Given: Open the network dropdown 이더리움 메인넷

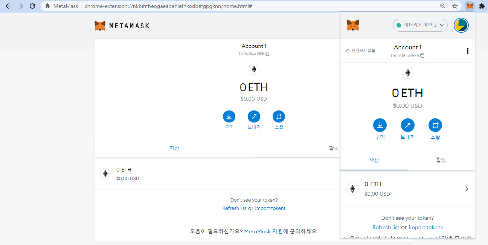Looking at the screenshot, I should (420, 25).
